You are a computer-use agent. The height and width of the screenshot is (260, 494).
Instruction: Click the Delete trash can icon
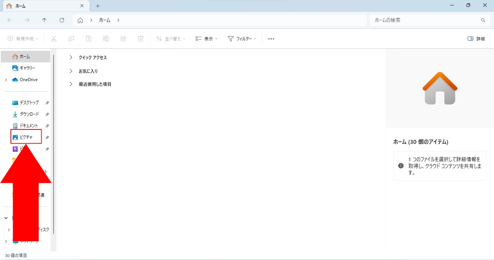[141, 39]
